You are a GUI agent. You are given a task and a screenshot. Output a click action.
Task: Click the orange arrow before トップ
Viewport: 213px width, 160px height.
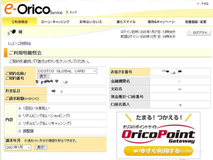coord(67,12)
